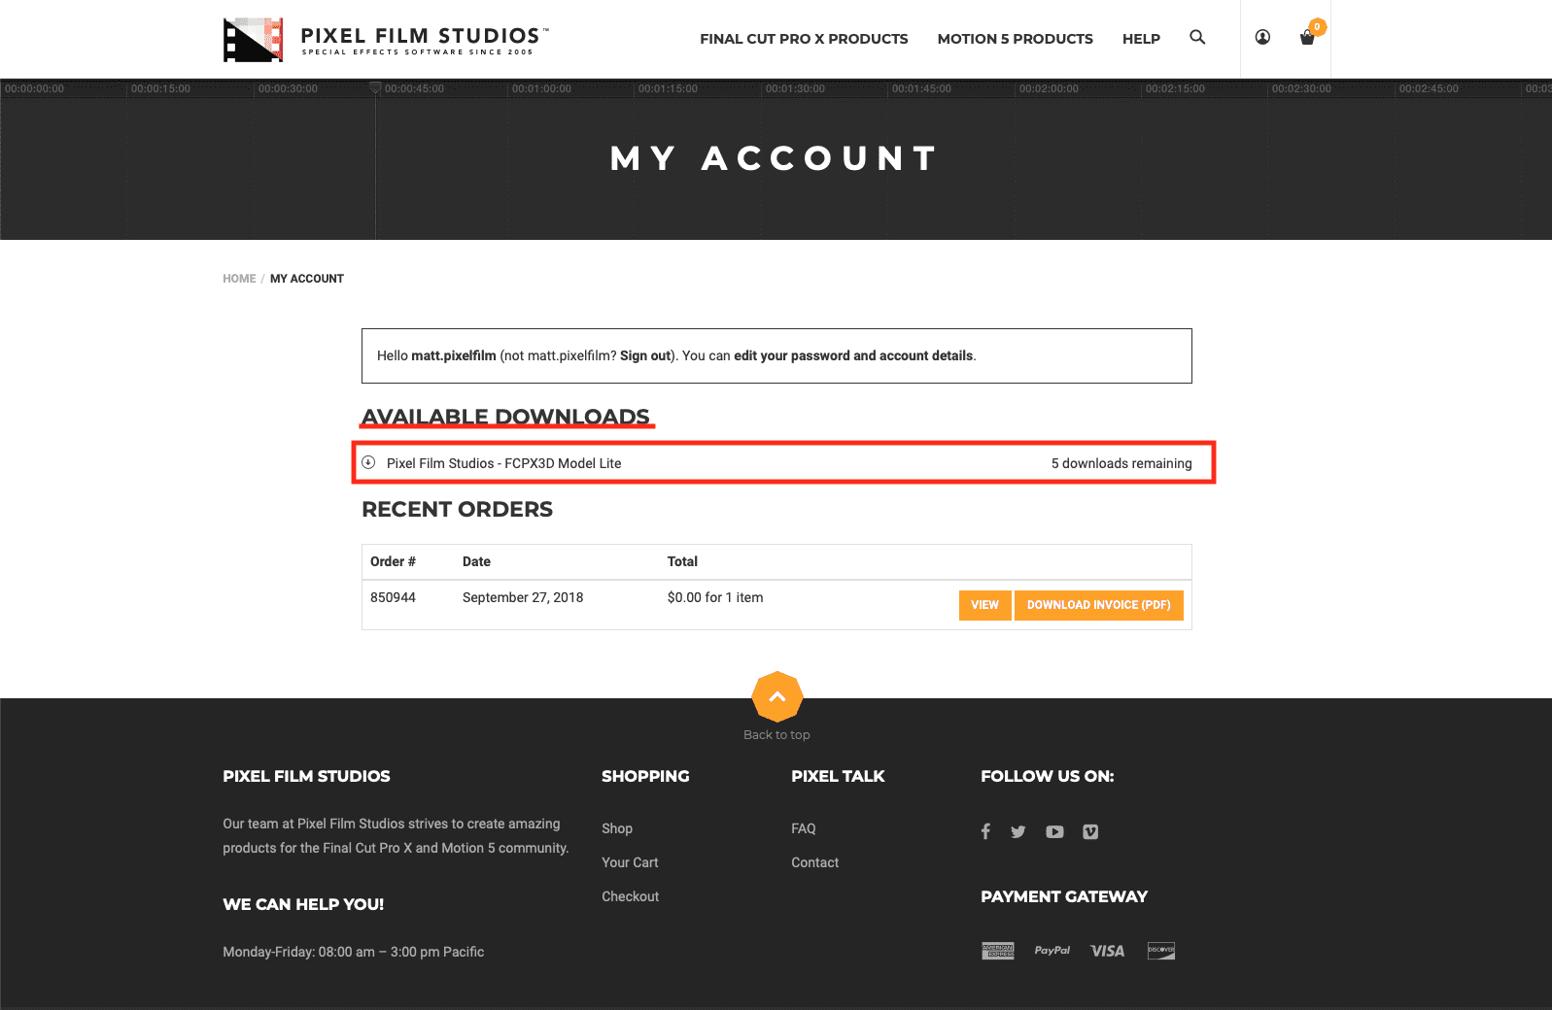Click the Date column header

tap(476, 561)
